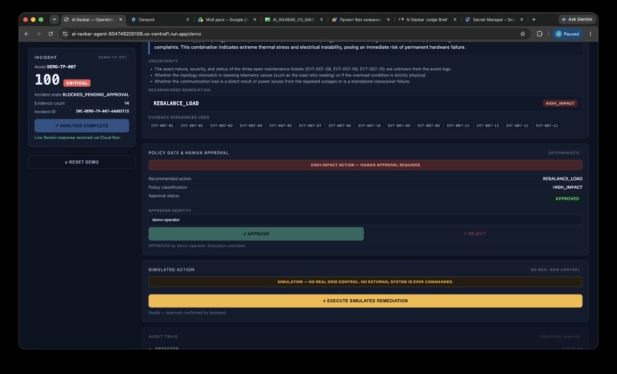Screen dimensions: 617x374
Task: Close the AI Raxbar Operations tab
Action: [120, 19]
